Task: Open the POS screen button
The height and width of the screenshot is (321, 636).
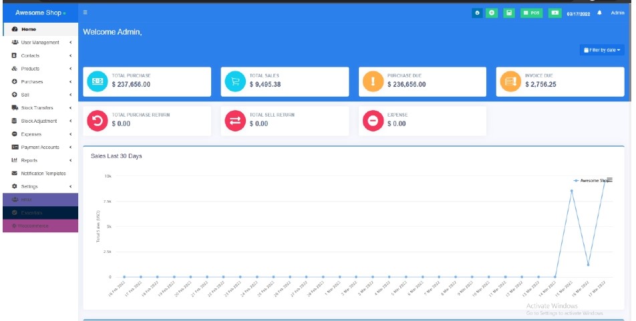Action: click(531, 13)
